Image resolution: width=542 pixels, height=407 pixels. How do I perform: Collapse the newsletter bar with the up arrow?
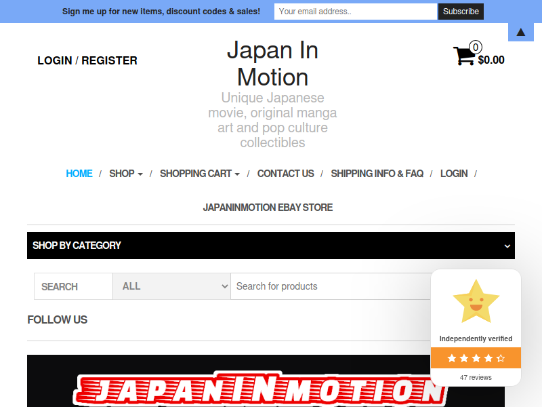pos(520,32)
